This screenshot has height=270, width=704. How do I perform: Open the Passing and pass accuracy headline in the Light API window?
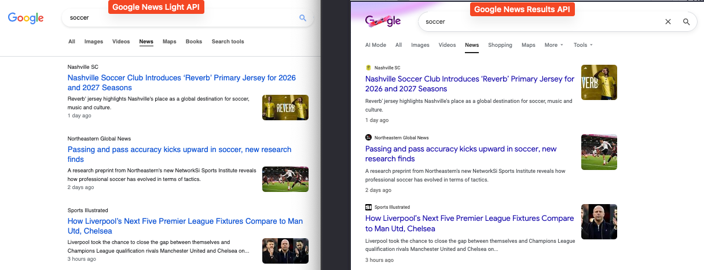179,154
